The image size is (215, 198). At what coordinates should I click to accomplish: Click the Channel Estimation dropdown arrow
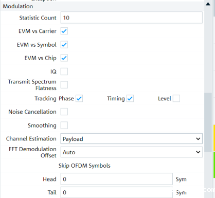point(198,139)
